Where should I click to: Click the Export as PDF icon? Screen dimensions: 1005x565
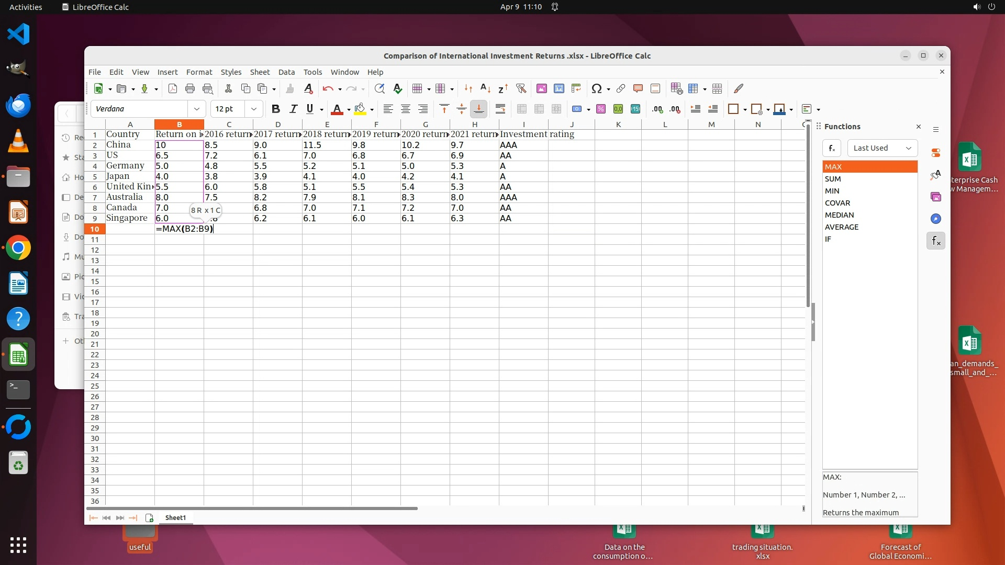click(173, 89)
